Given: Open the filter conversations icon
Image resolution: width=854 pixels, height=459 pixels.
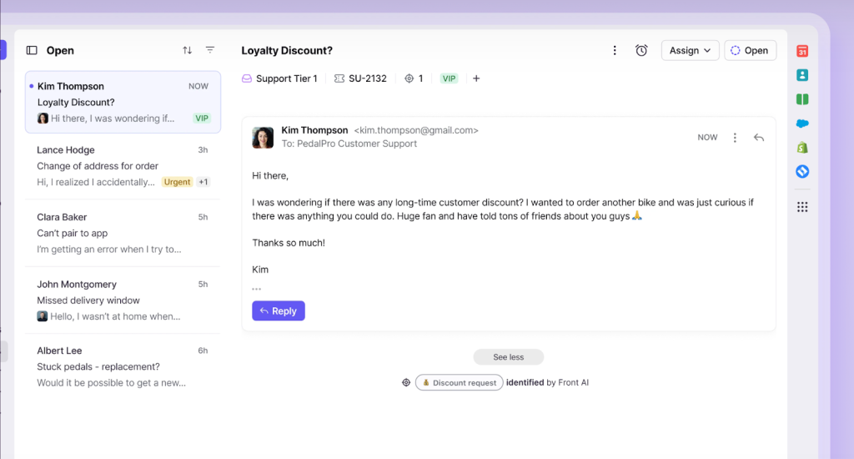Looking at the screenshot, I should click(209, 50).
